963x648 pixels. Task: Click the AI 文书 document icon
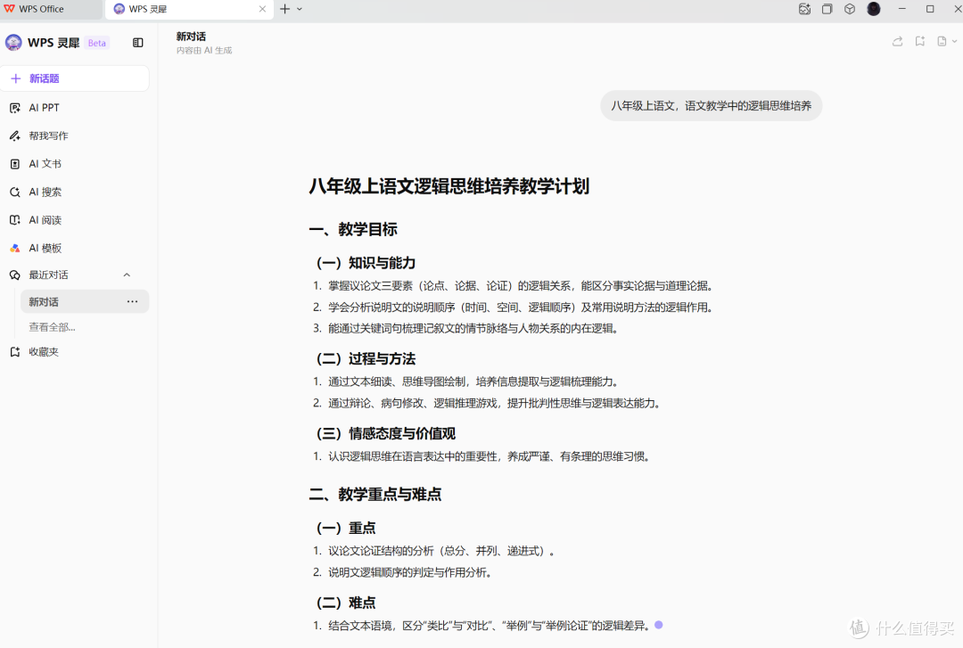coord(15,164)
